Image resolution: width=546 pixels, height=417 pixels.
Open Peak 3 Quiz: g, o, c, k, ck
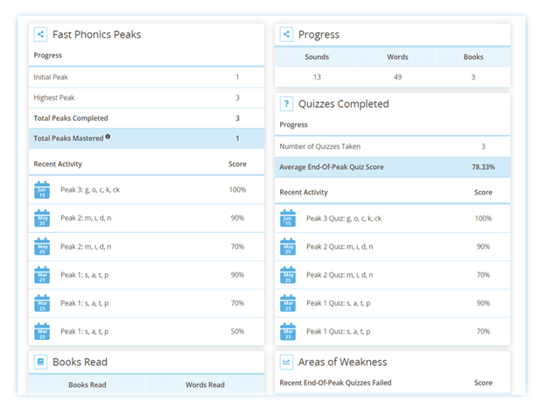tap(344, 218)
